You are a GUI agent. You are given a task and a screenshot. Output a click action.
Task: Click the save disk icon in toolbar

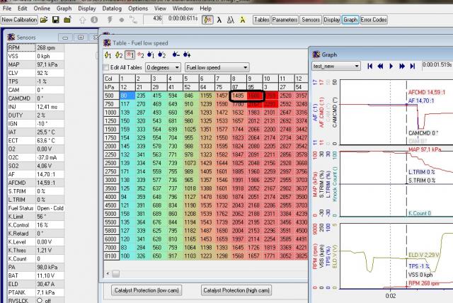tap(57, 20)
